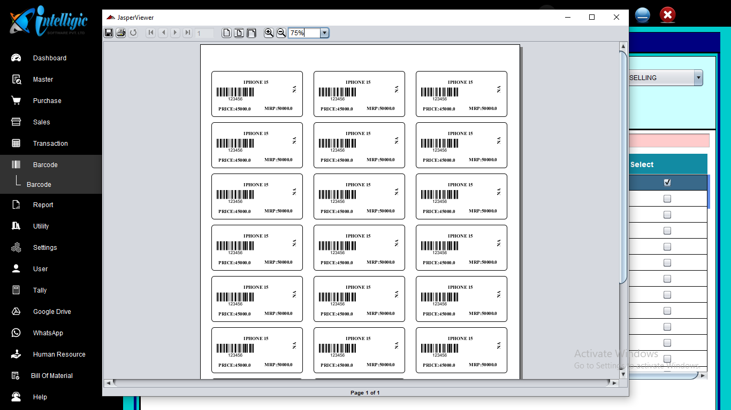Open WhatsApp in the sidebar
731x410 pixels.
(x=48, y=333)
